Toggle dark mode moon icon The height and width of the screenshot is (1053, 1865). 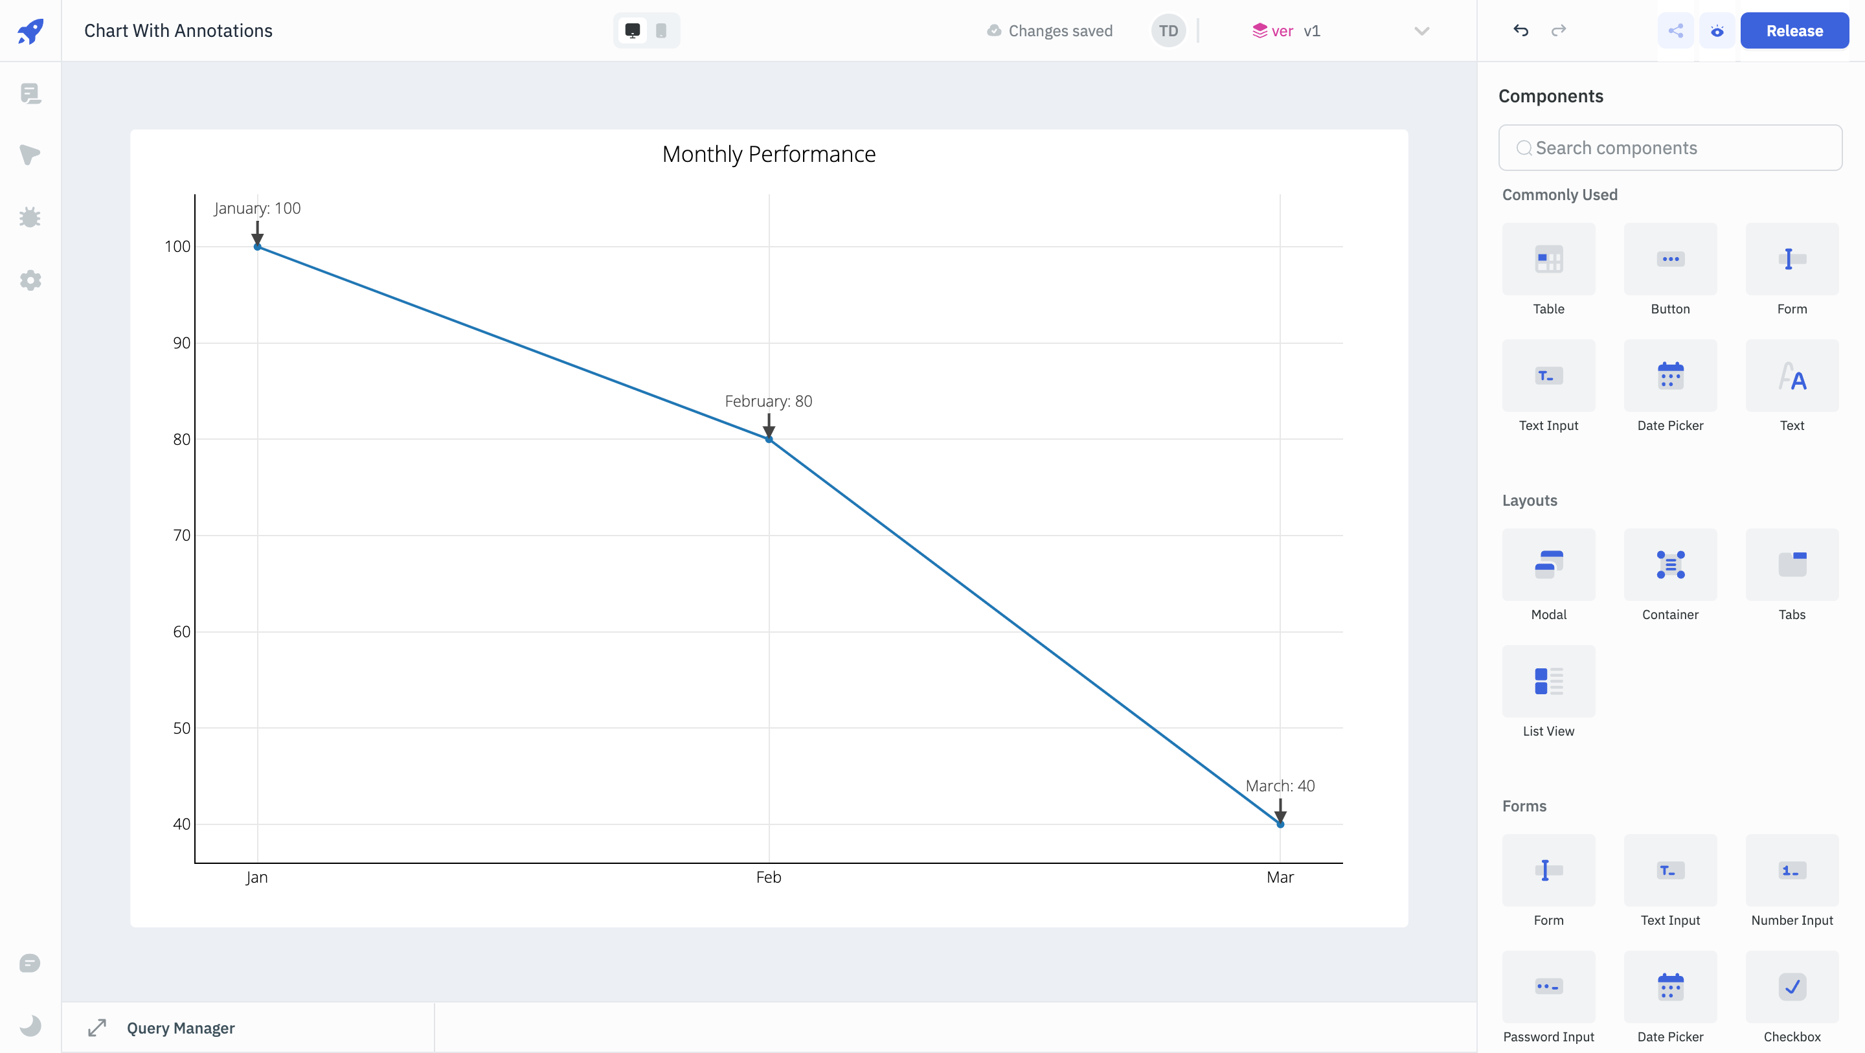tap(30, 1026)
